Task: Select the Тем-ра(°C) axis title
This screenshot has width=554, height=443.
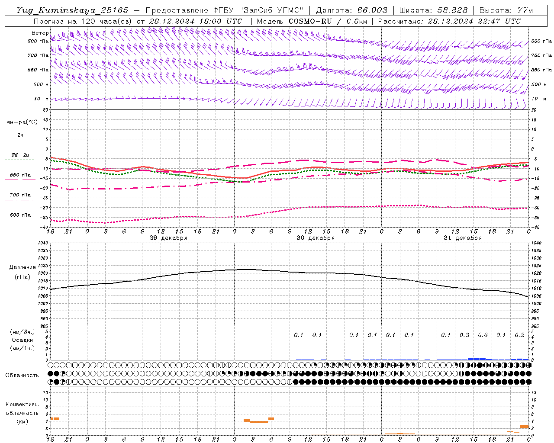Action: (20, 122)
